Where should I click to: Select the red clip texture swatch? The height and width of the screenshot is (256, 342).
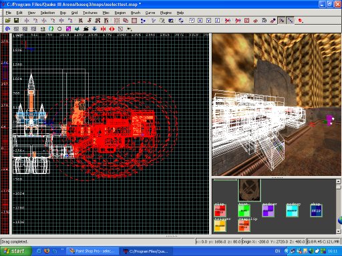(220, 211)
